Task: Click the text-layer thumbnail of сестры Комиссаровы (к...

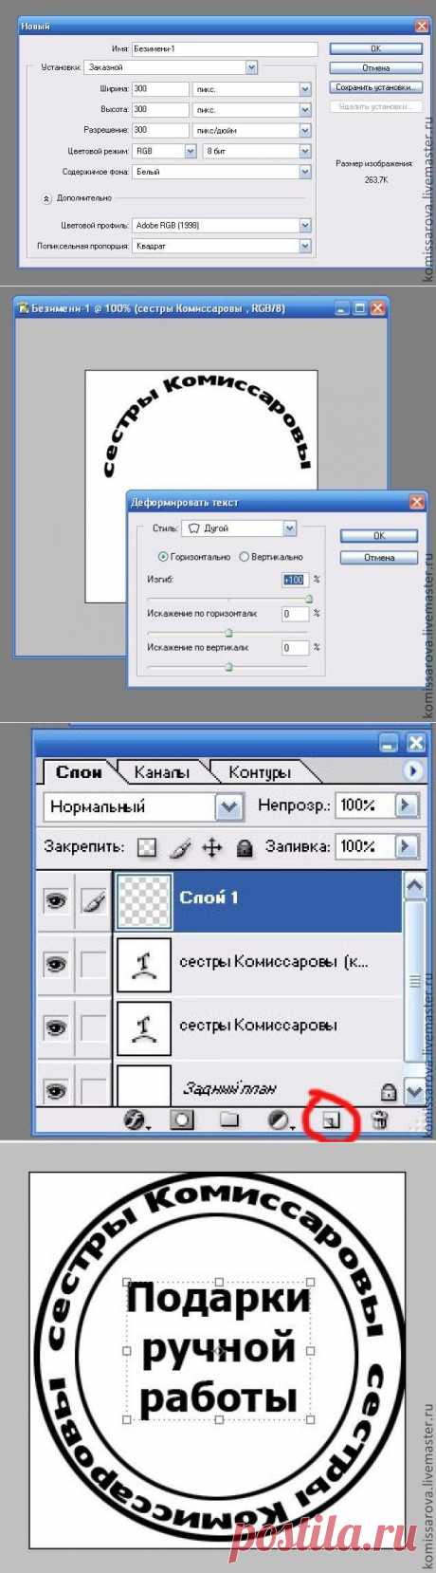Action: 143,964
